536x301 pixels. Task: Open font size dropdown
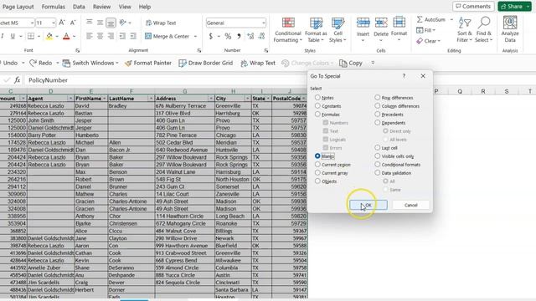click(54, 23)
